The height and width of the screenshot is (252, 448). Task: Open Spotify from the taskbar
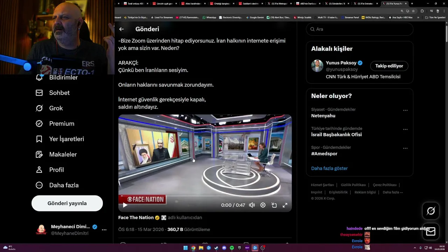coord(232,248)
